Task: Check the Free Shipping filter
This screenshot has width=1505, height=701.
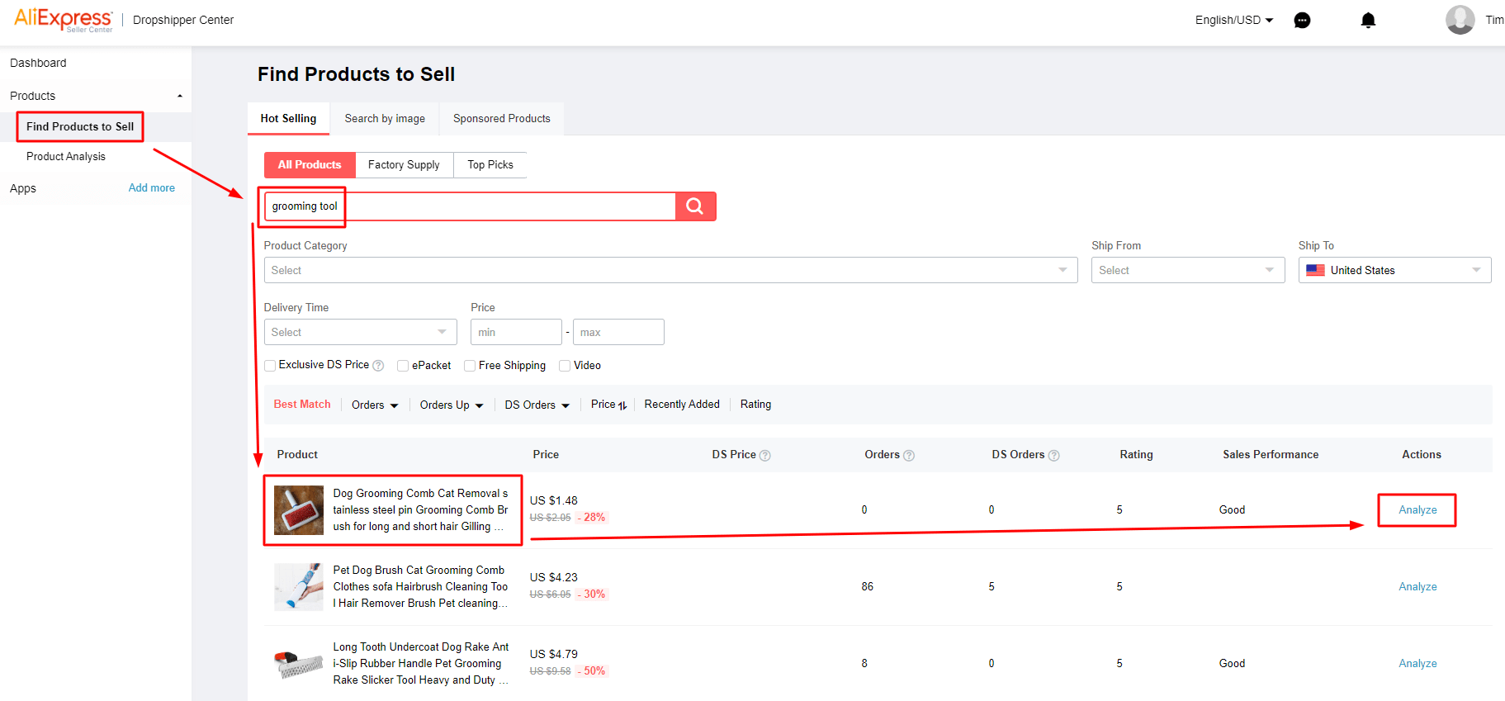Action: click(470, 366)
